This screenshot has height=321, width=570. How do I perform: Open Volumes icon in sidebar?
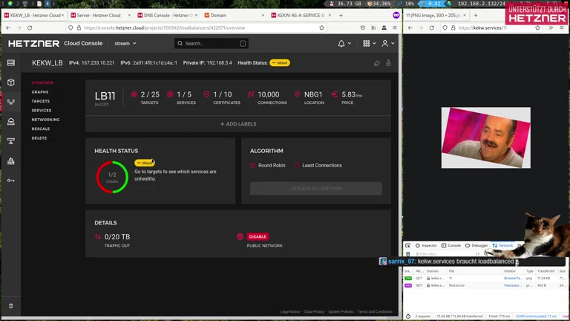[11, 122]
